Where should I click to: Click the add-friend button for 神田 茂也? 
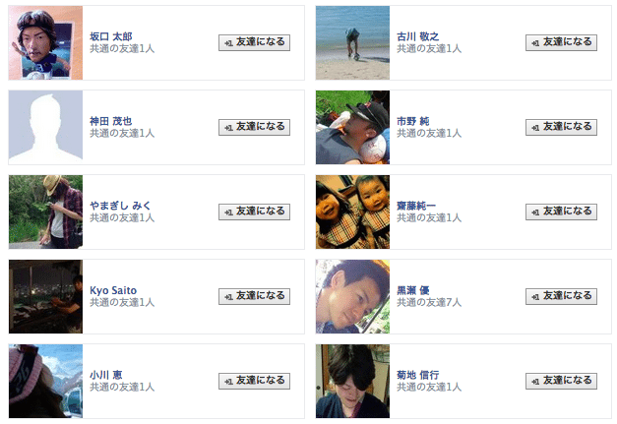tap(254, 127)
